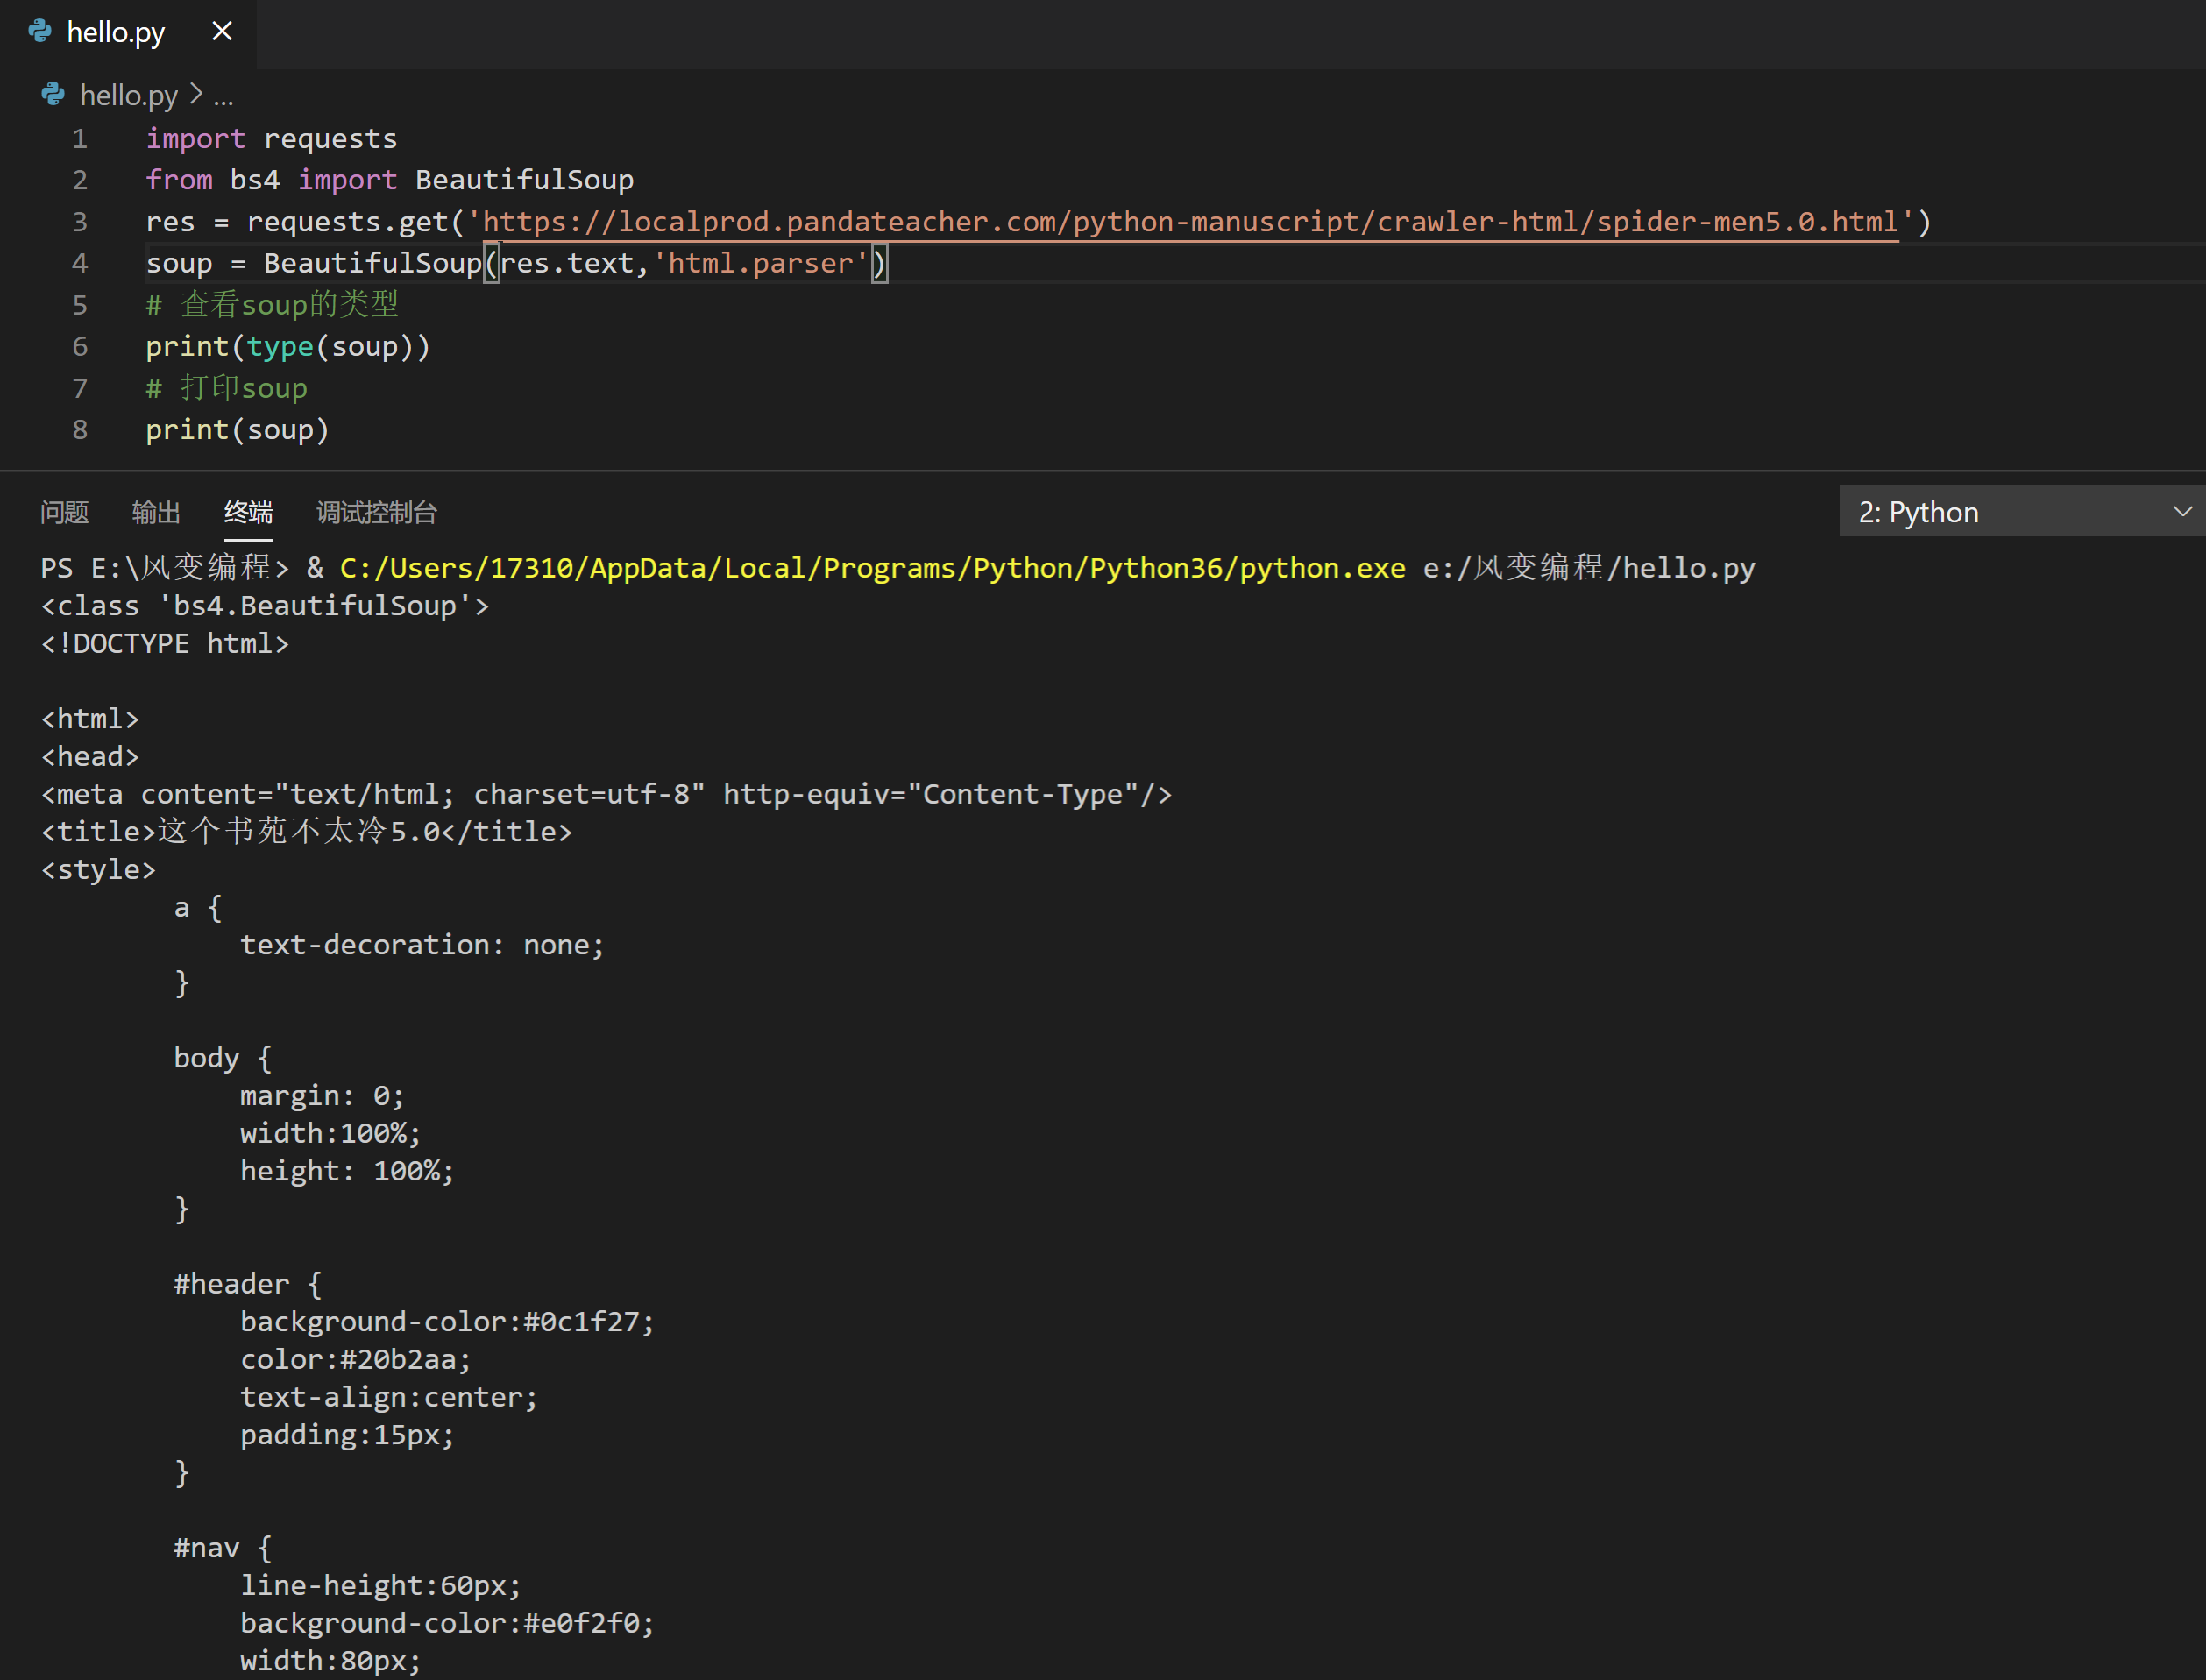Click 'background-color:#e0f2f0;' in terminal output
Screen dimensions: 2206x1680
pyautogui.click(x=447, y=1622)
